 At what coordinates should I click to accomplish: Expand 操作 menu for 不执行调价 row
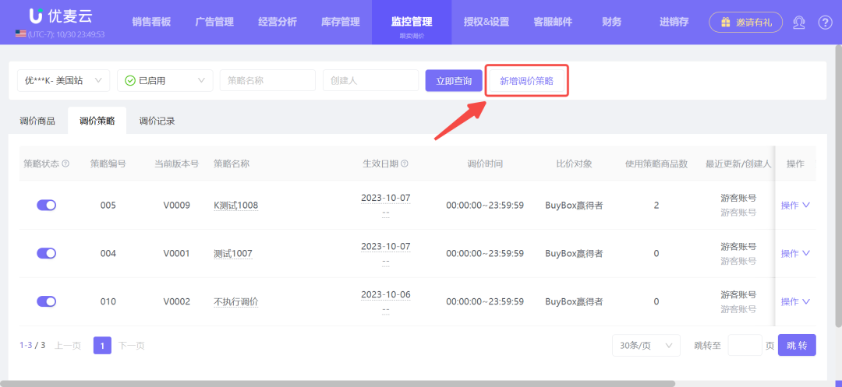click(x=795, y=301)
